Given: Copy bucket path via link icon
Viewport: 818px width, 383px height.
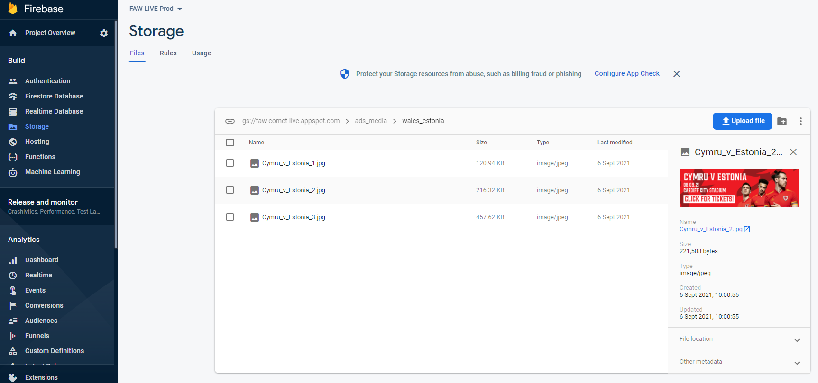Looking at the screenshot, I should (x=230, y=121).
